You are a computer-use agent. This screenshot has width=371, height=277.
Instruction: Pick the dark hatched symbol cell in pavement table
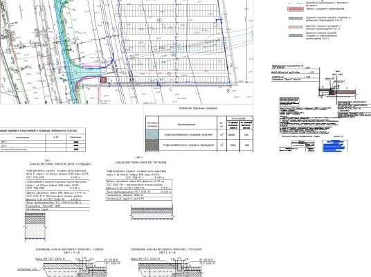tap(152, 145)
